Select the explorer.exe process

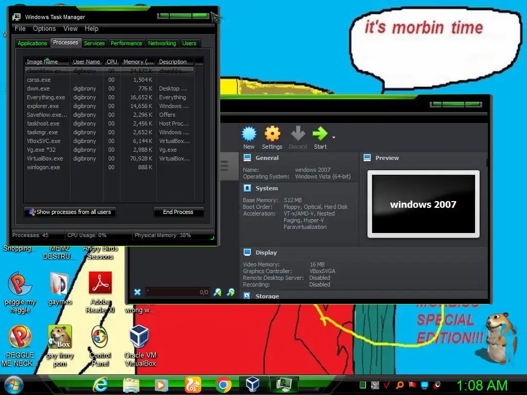[x=109, y=106]
